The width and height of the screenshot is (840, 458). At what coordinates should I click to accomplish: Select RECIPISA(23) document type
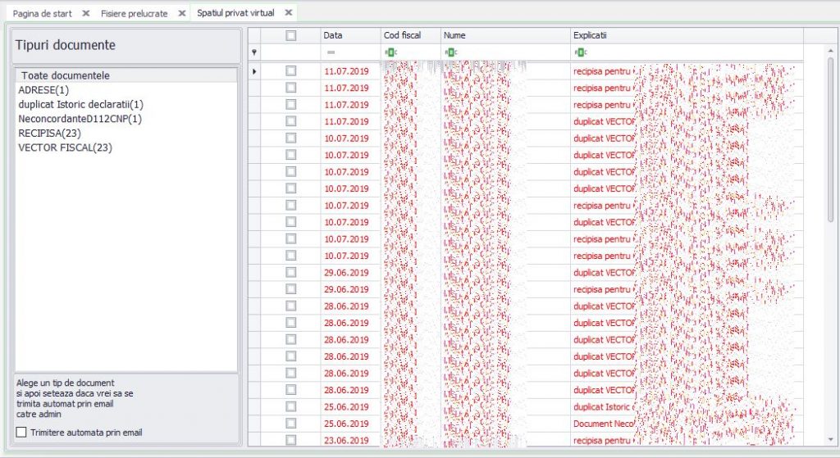tap(49, 133)
